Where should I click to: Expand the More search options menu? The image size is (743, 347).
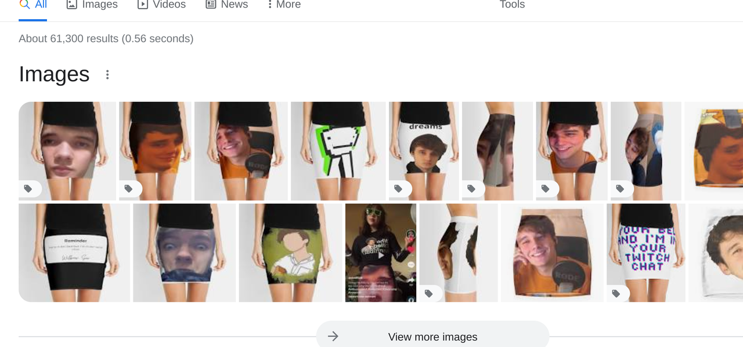click(283, 5)
